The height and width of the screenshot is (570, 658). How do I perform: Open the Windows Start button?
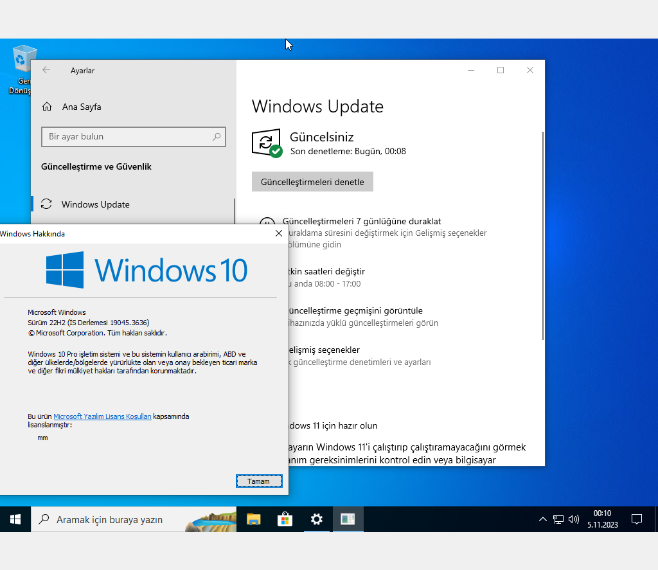point(15,519)
